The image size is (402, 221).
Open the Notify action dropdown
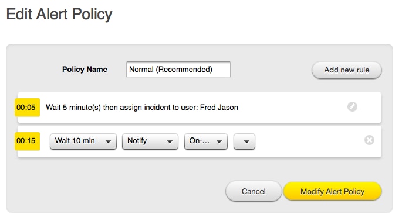click(x=150, y=141)
